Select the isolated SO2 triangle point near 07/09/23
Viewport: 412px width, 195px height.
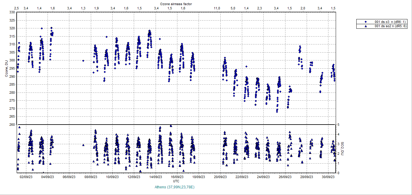click(83, 145)
